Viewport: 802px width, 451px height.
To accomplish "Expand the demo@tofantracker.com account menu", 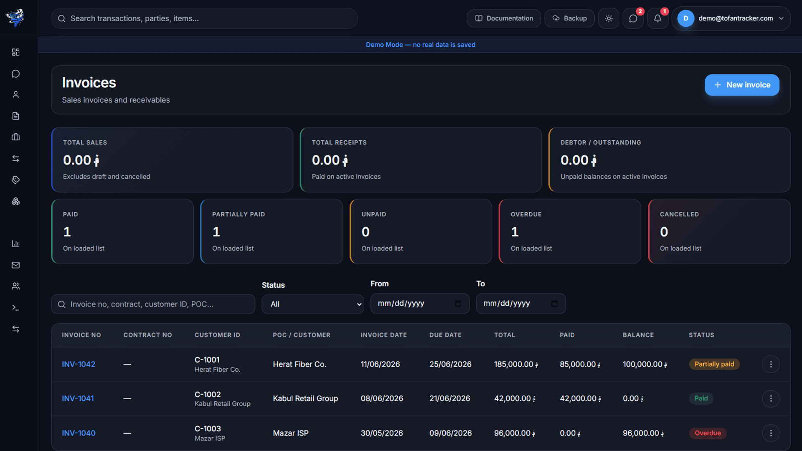I will [x=731, y=18].
